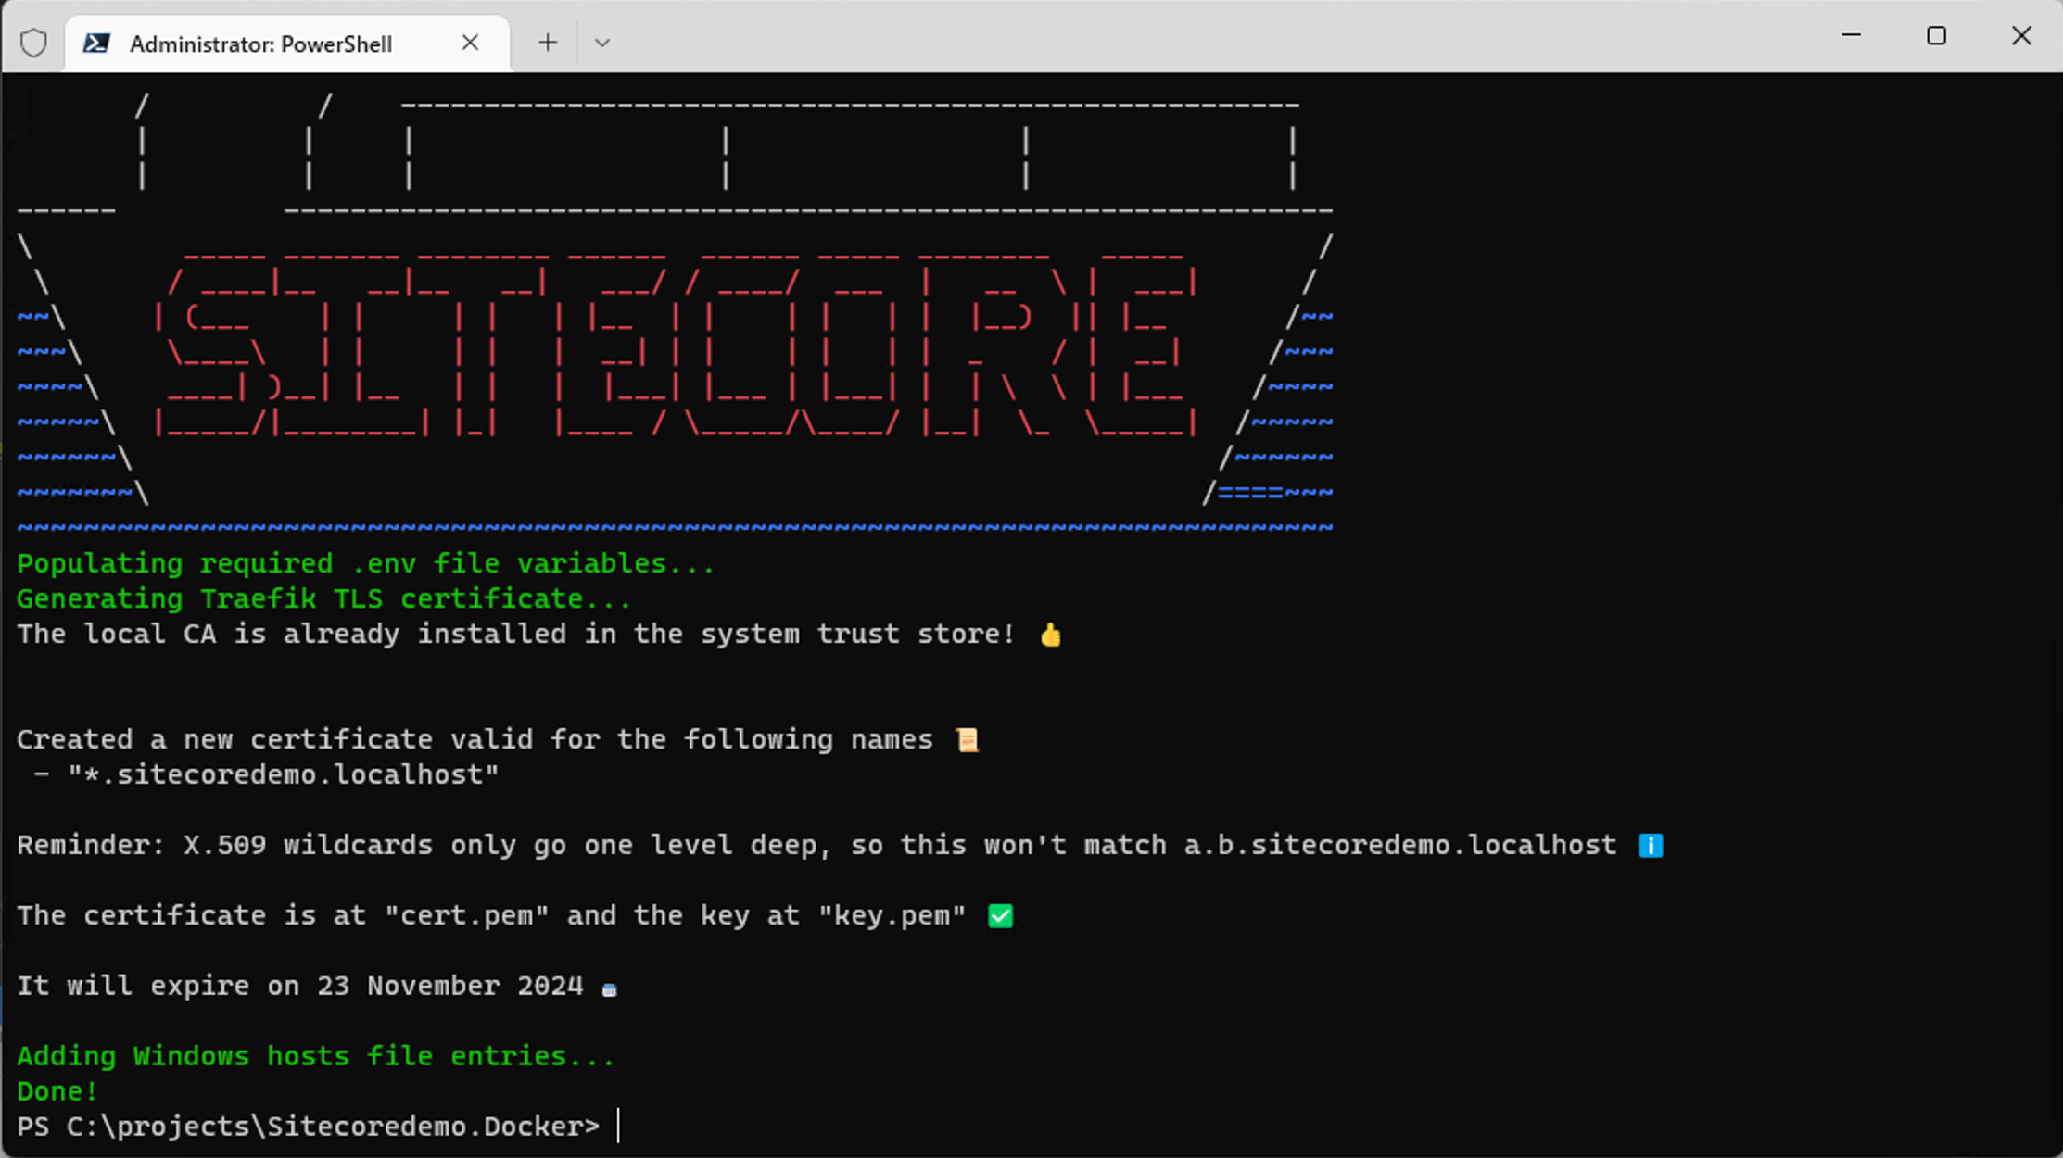The image size is (2063, 1158).
Task: Open a new tab with plus button
Action: [x=548, y=43]
